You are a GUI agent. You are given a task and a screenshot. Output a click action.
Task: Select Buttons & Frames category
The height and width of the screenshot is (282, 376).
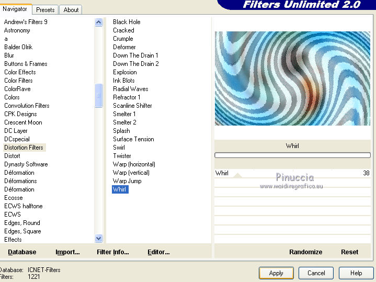coord(26,64)
